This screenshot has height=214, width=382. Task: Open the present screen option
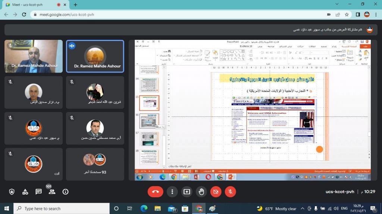(x=186, y=192)
